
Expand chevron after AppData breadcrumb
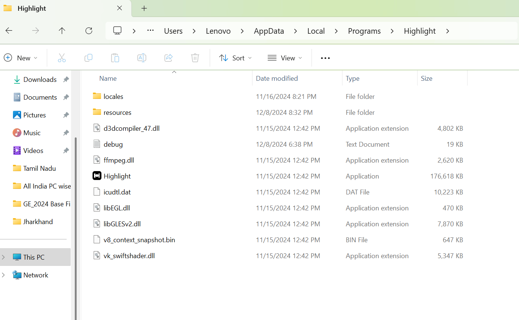(x=295, y=31)
